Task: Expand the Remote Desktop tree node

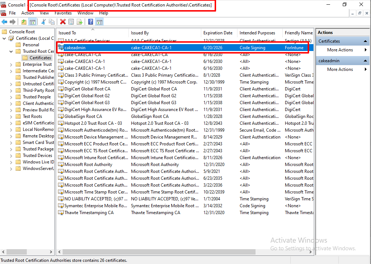Action: tap(11, 136)
